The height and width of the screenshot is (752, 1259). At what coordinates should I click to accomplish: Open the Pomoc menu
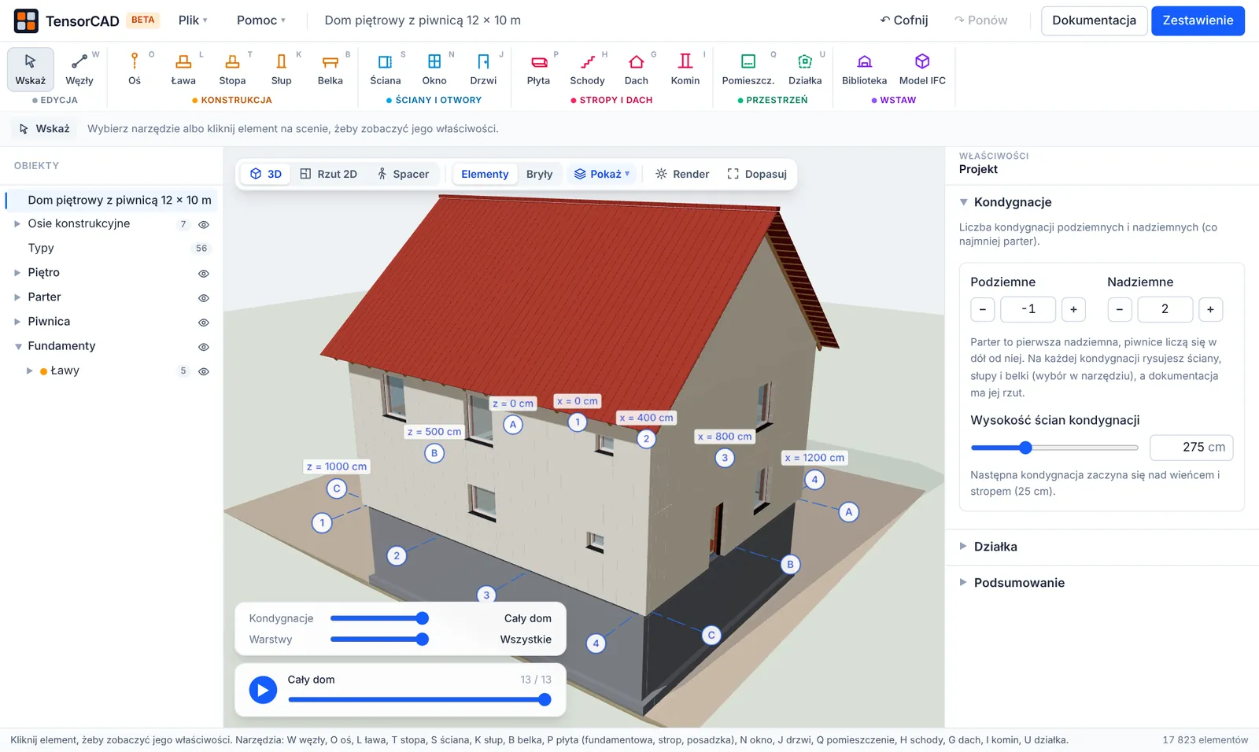[x=261, y=20]
